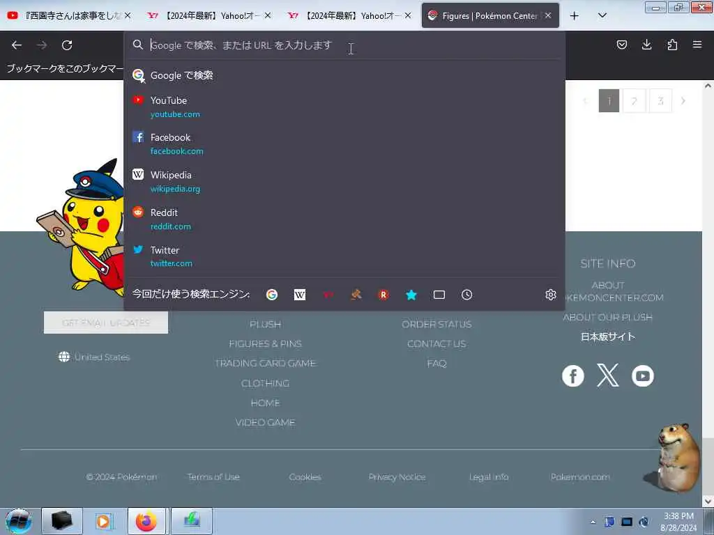Close the YouTube 西園寺さん tab
This screenshot has height=535, width=714.
pos(128,15)
